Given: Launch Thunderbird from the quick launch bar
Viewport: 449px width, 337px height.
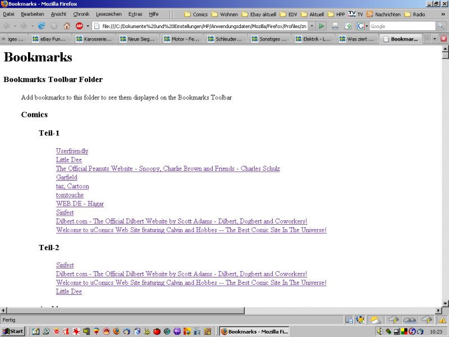Looking at the screenshot, I should coord(127,331).
